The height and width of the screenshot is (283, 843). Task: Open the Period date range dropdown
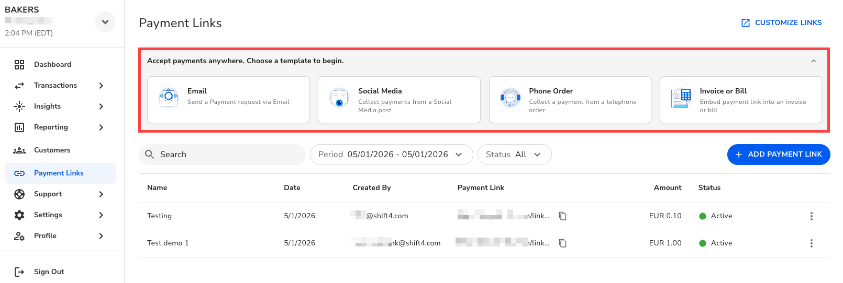point(392,155)
